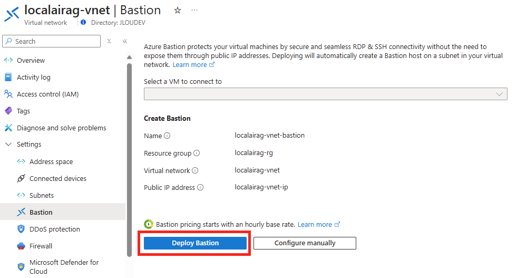Click the Tags icon
The image size is (517, 278).
[x=8, y=111]
